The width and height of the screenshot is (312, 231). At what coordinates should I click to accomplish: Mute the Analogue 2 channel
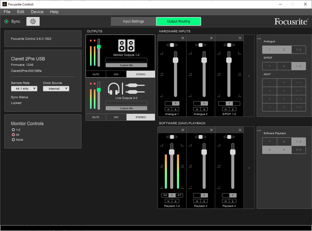pyautogui.click(x=197, y=109)
